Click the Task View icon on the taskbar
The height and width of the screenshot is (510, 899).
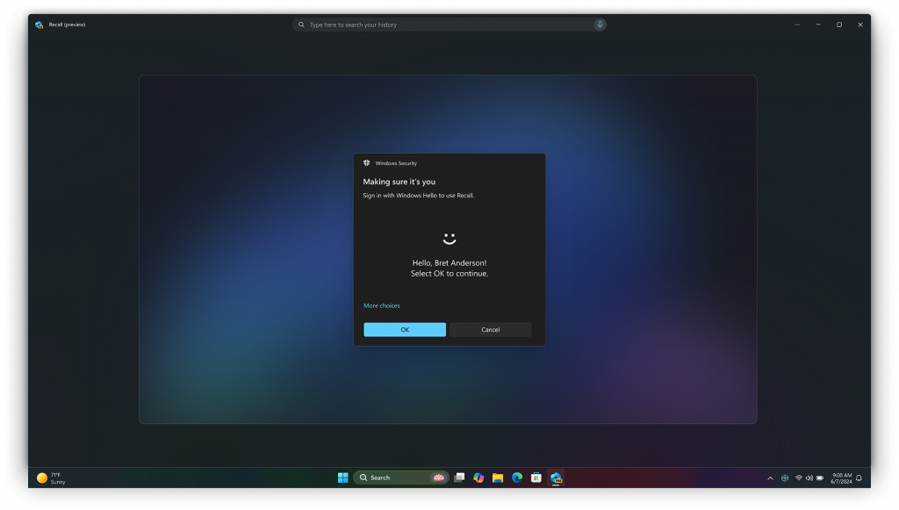458,478
